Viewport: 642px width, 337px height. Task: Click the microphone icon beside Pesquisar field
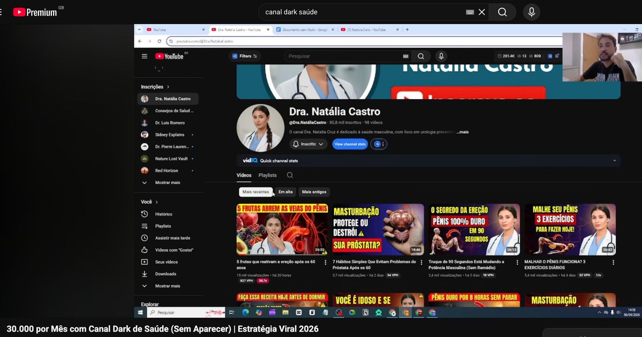pyautogui.click(x=441, y=56)
